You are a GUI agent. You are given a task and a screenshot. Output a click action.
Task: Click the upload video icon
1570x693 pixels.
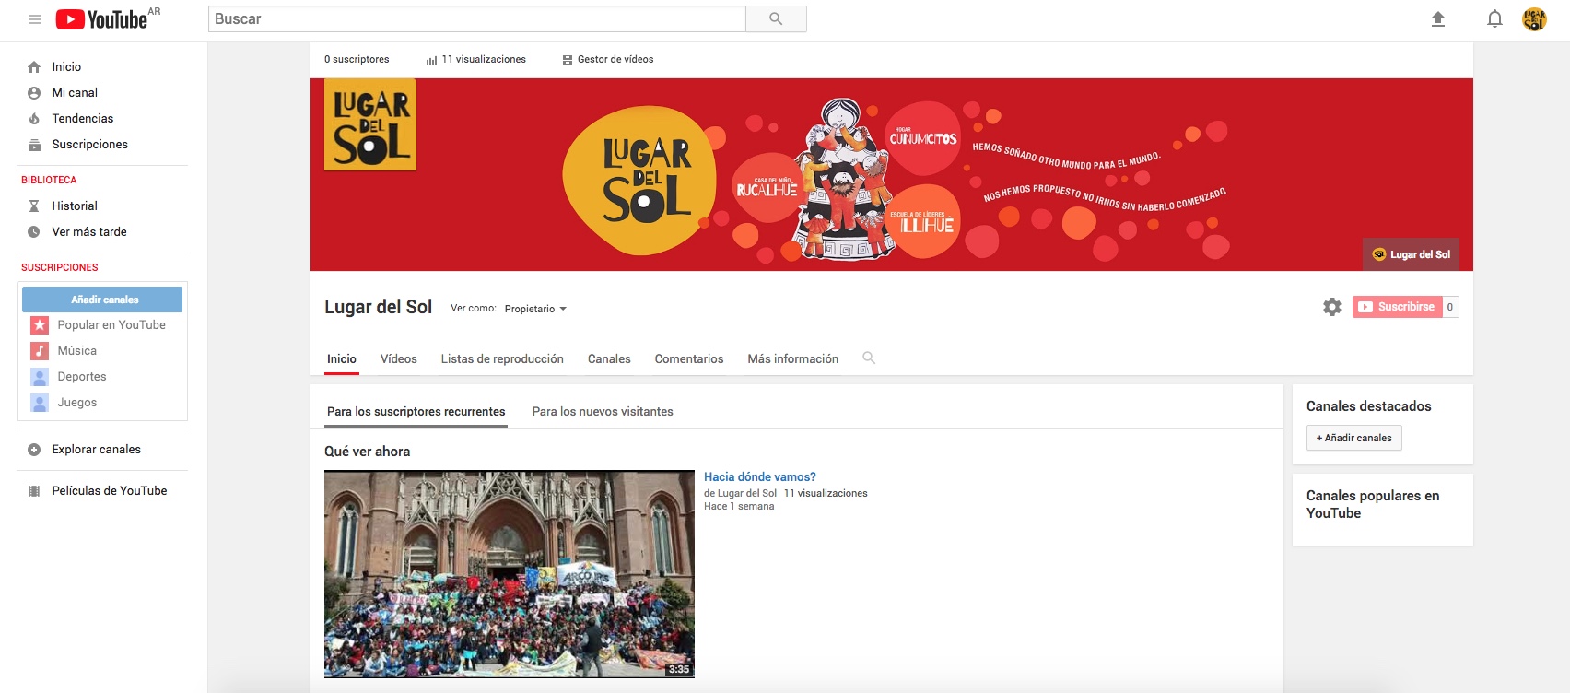pos(1438,19)
